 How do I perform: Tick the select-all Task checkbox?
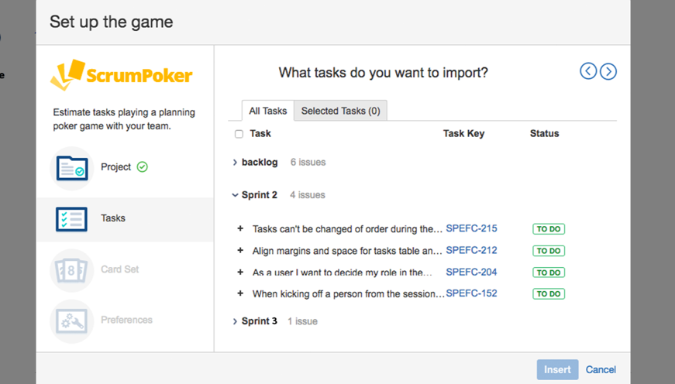239,134
